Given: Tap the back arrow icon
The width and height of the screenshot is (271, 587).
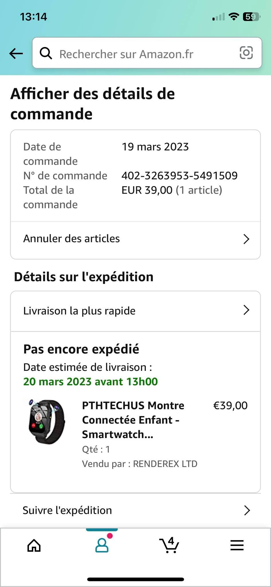Looking at the screenshot, I should pyautogui.click(x=16, y=53).
